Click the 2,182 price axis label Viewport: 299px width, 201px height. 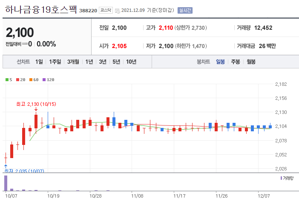pos(281,84)
